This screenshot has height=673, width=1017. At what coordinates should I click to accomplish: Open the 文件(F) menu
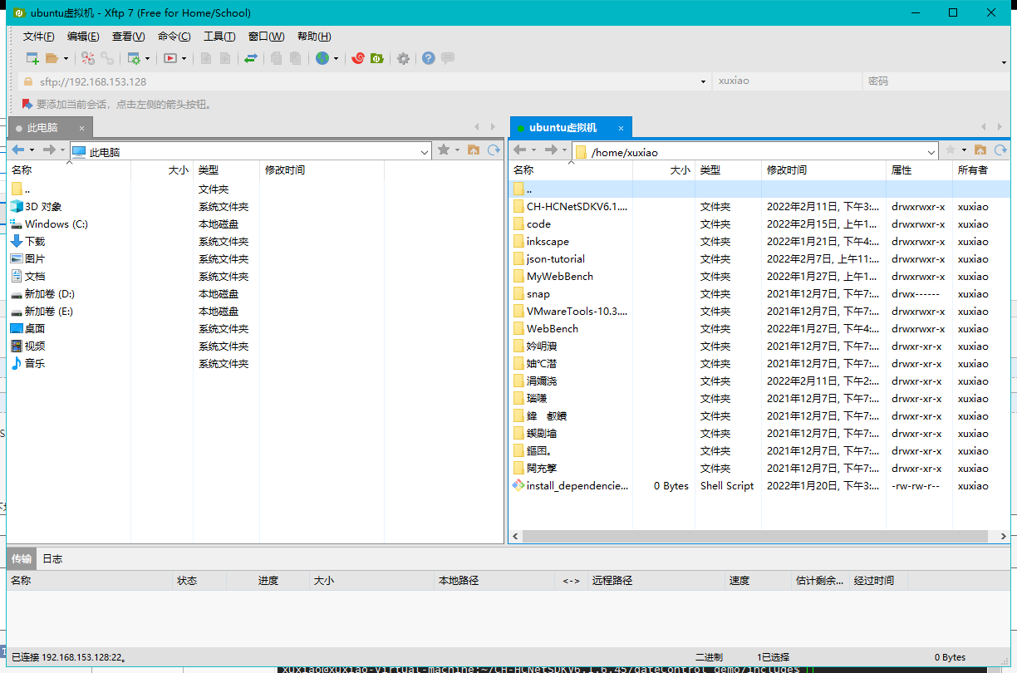click(38, 37)
